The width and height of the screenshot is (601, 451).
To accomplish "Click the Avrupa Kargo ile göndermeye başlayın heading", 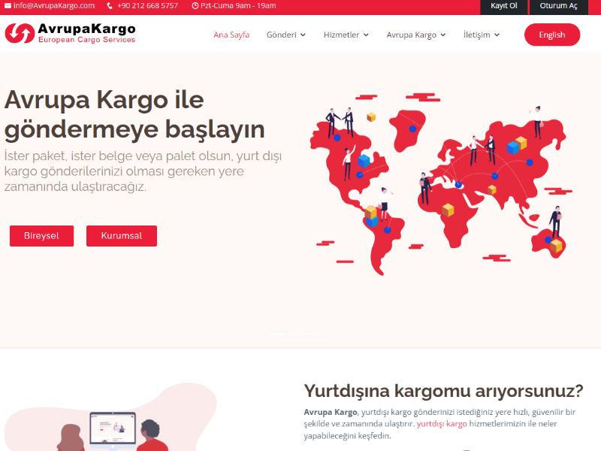I will [134, 115].
